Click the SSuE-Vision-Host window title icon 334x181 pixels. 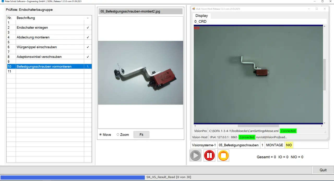[194, 9]
